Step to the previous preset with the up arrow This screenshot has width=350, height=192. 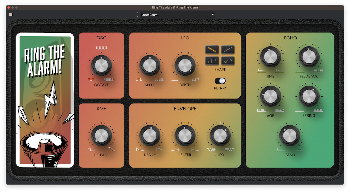(x=138, y=13)
